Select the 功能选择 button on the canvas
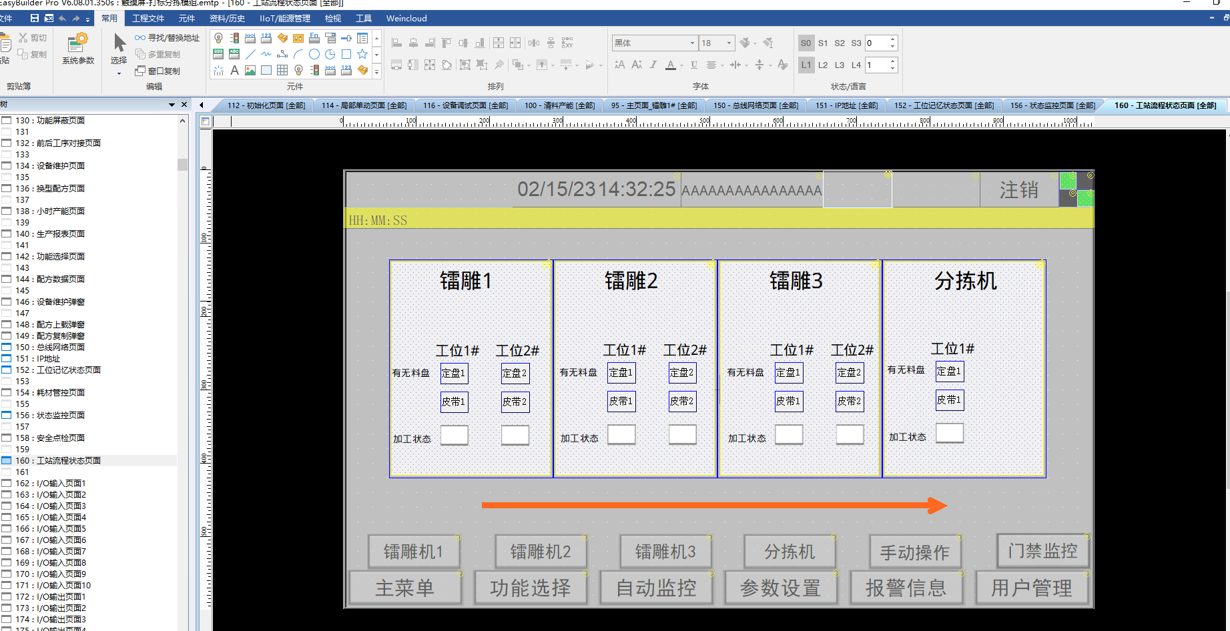The width and height of the screenshot is (1230, 631). tap(531, 588)
